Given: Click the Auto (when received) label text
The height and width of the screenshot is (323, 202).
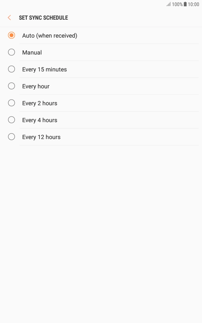Looking at the screenshot, I should click(49, 35).
